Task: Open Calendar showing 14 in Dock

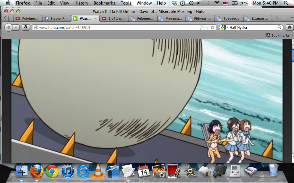Action: tap(144, 171)
